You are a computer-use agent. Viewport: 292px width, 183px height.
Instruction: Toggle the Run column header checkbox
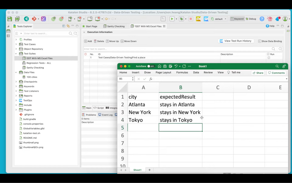coord(268,54)
